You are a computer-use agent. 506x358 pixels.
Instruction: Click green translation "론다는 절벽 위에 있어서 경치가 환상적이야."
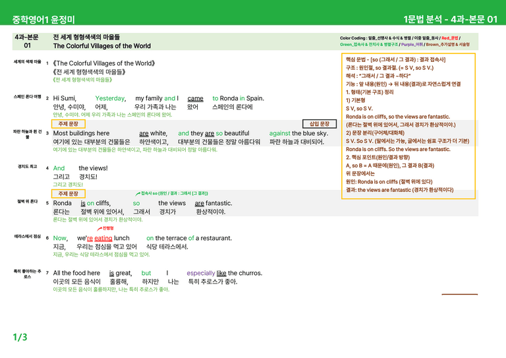(98, 220)
